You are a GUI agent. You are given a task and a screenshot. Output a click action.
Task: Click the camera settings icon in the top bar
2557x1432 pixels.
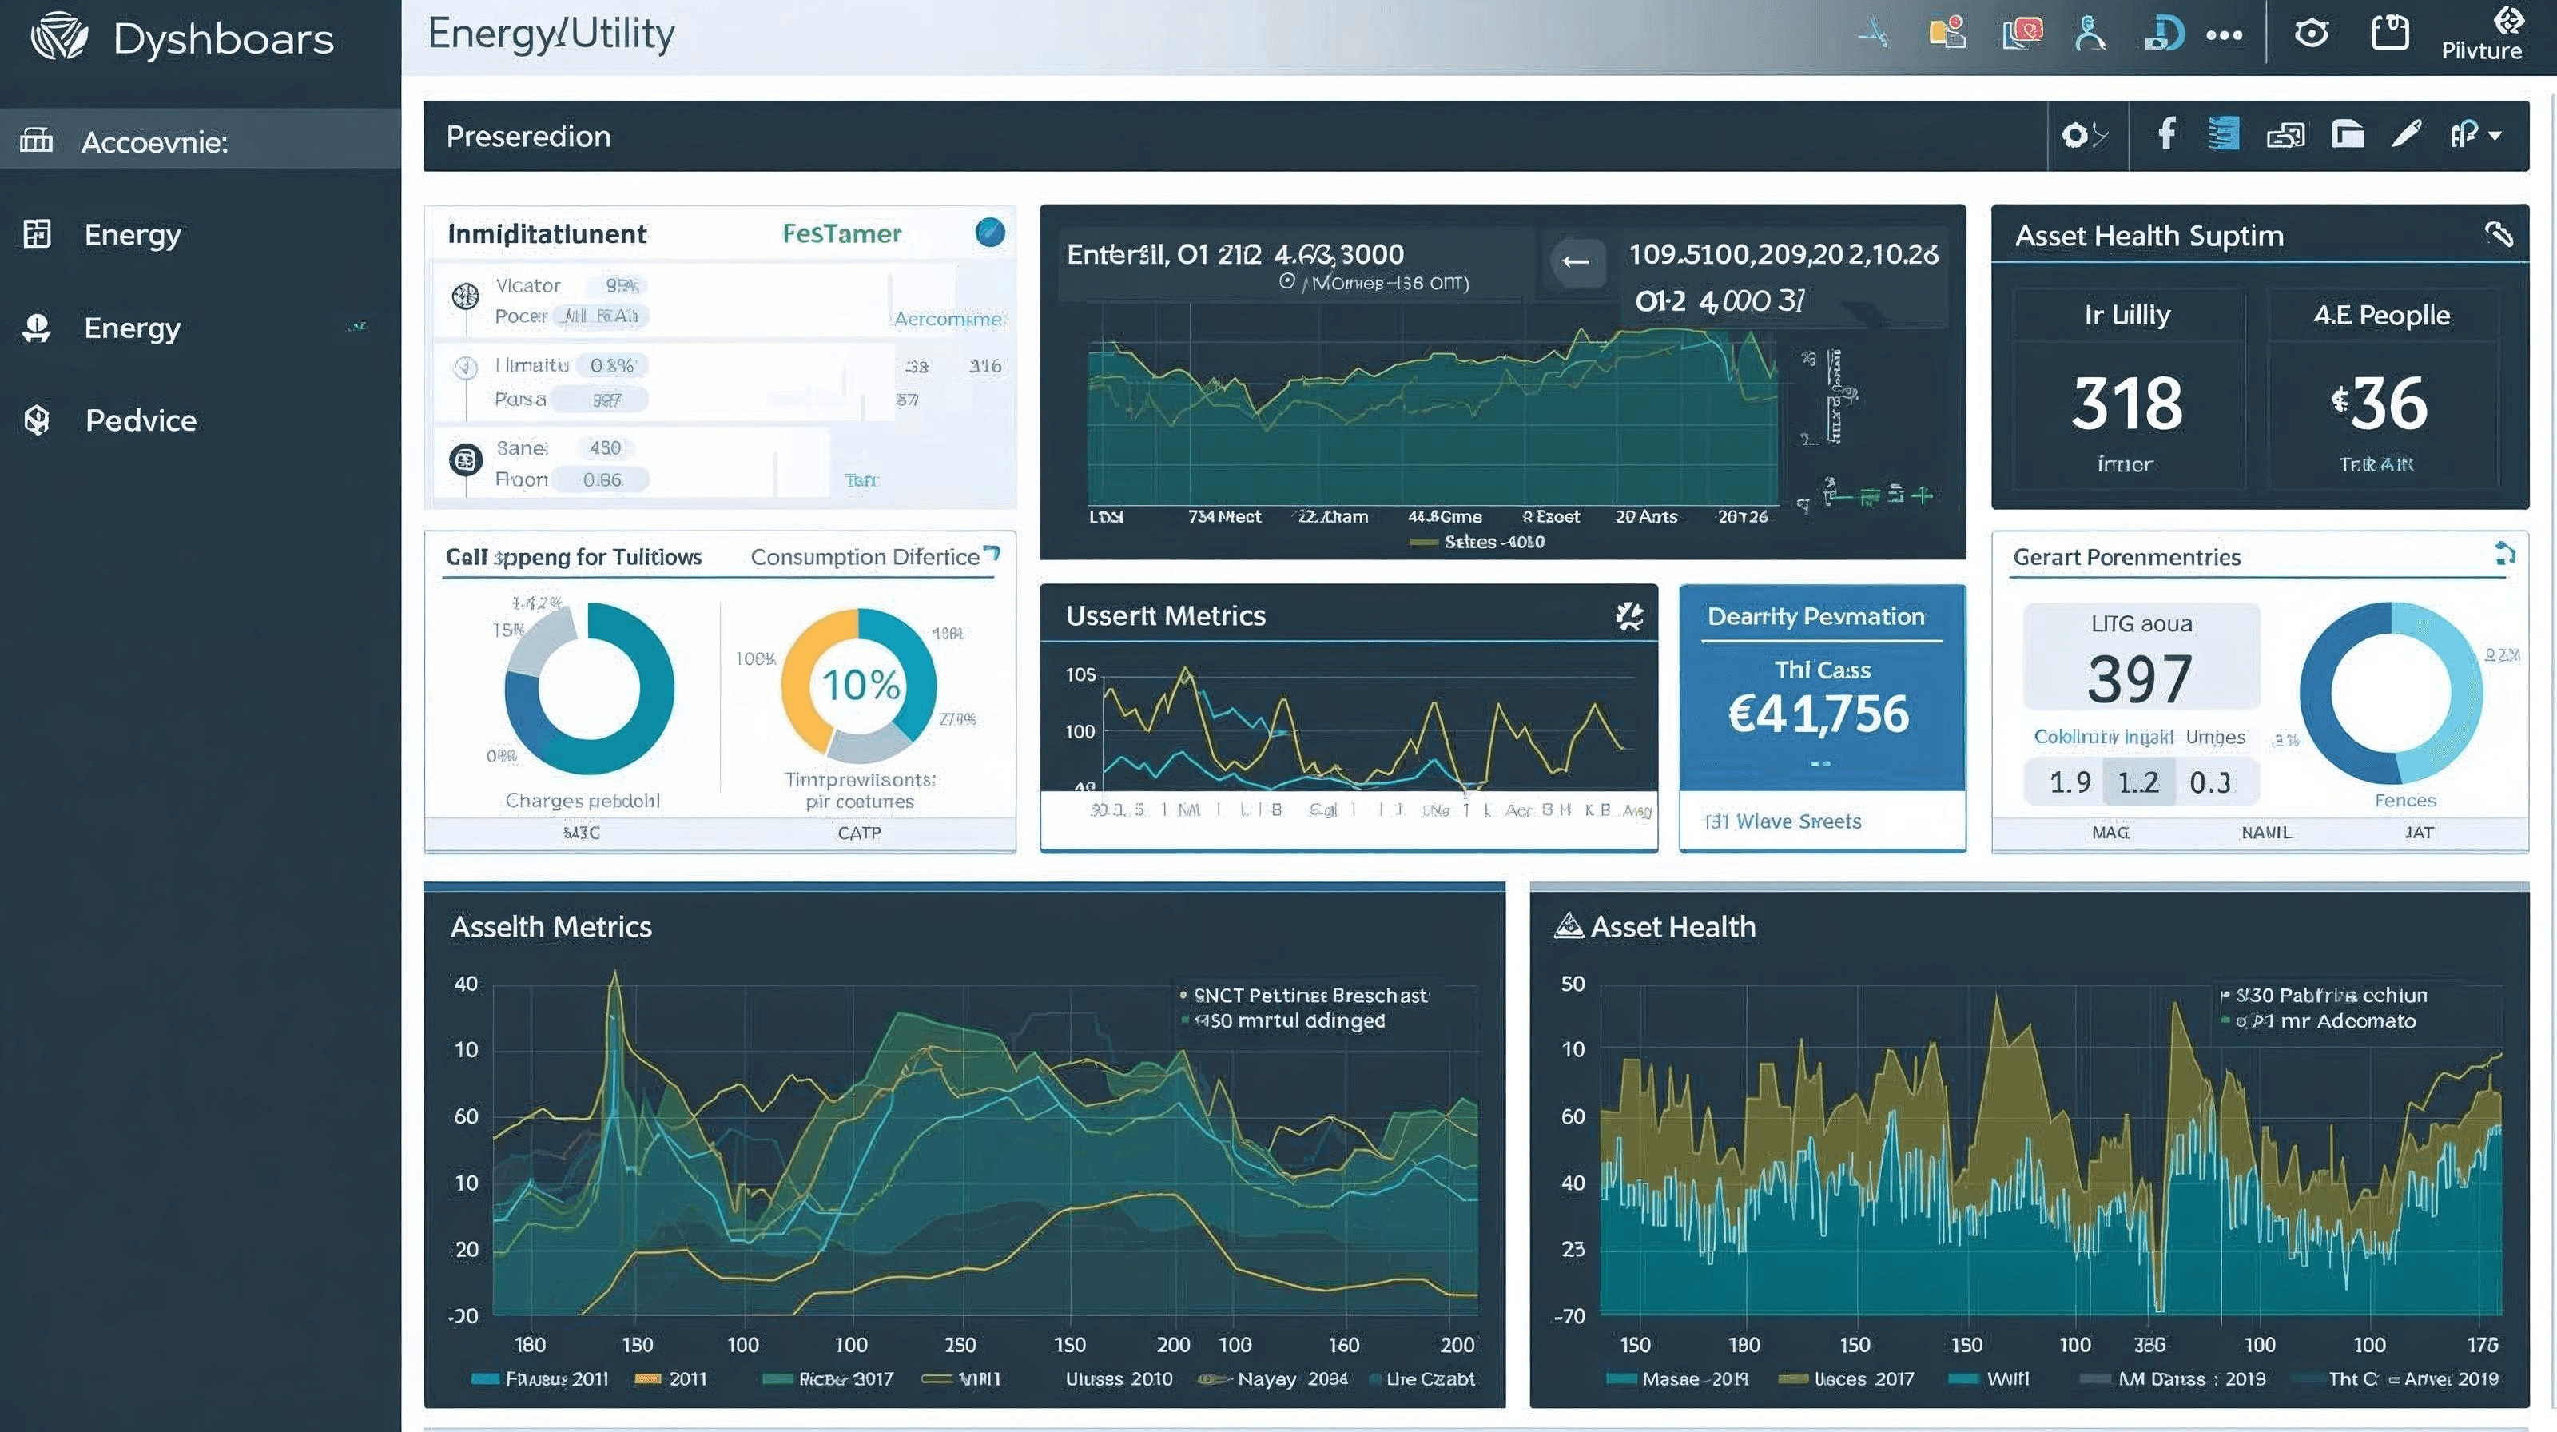click(2312, 33)
